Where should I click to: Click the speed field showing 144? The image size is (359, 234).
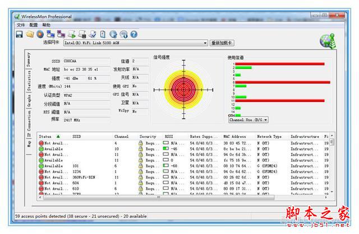click(86, 86)
